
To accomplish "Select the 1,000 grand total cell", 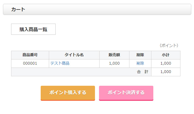I will pos(166,72).
